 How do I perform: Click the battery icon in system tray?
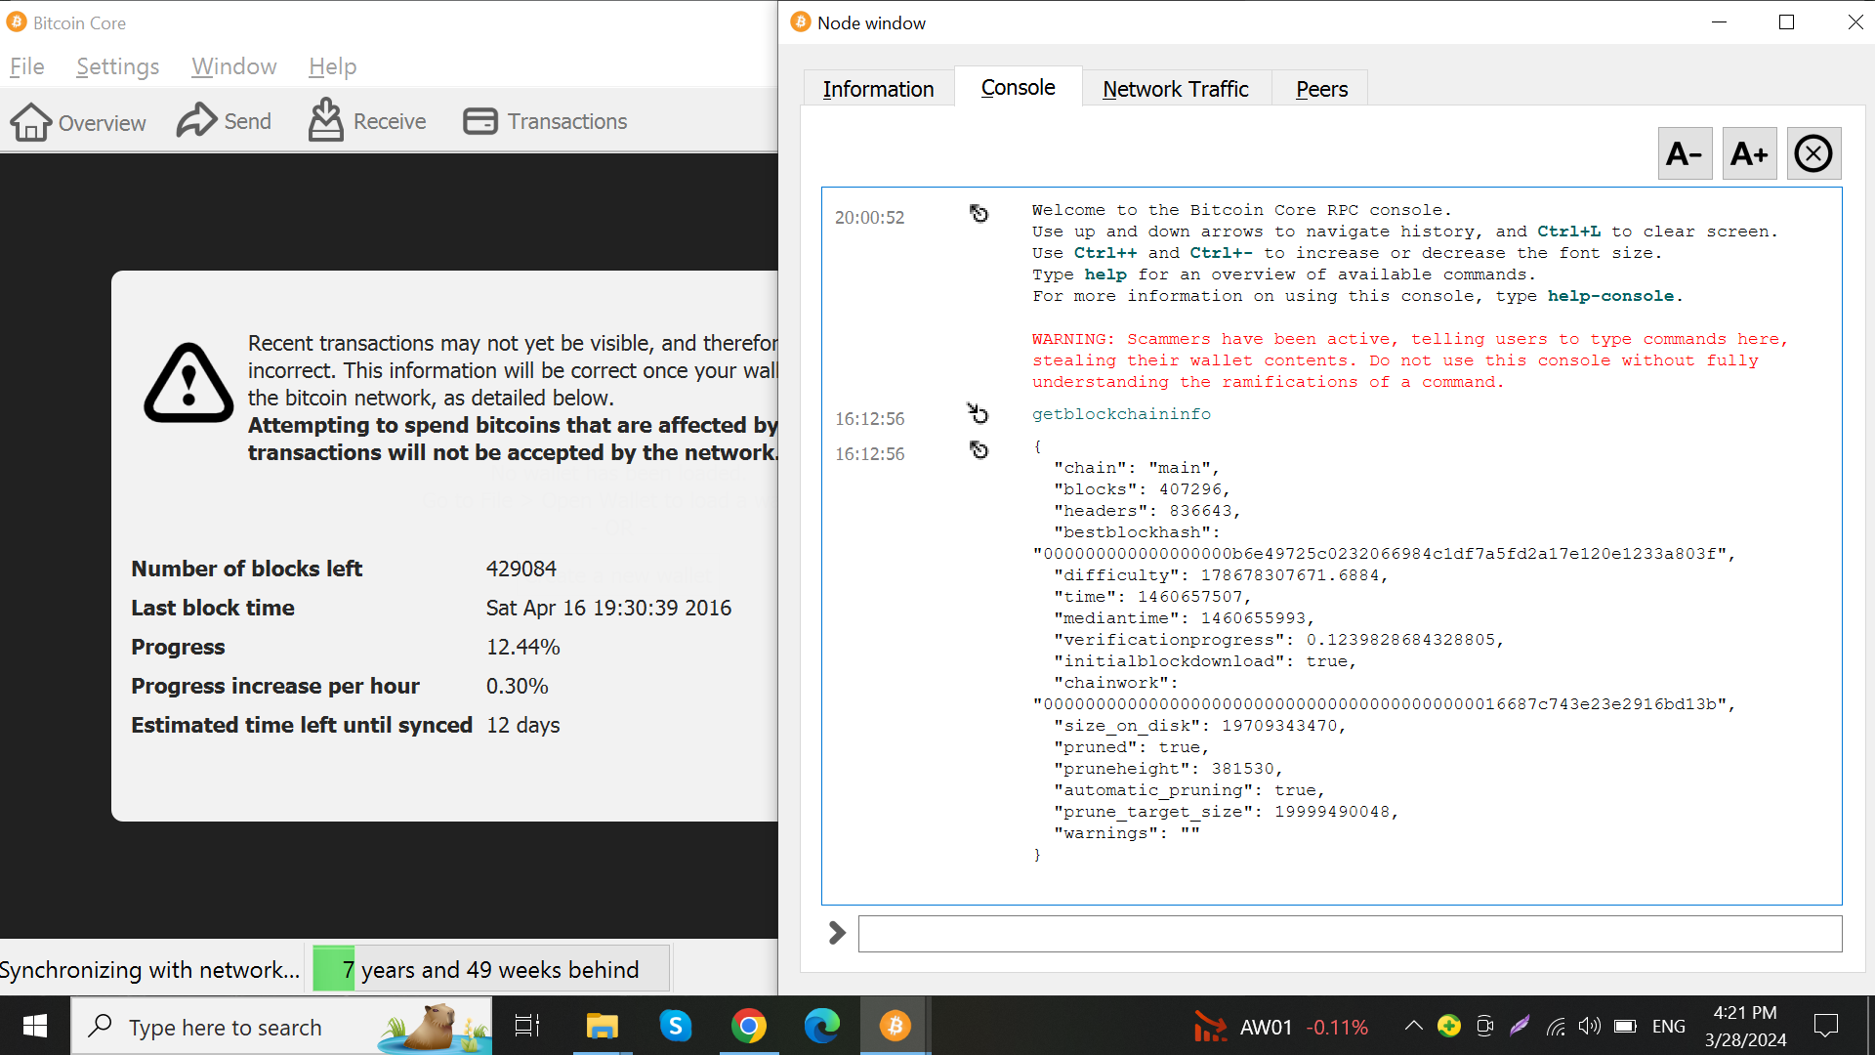1625,1026
